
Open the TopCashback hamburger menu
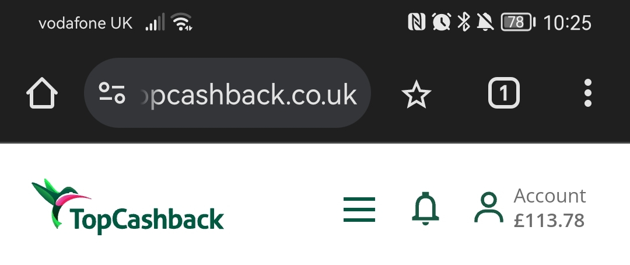(x=359, y=210)
